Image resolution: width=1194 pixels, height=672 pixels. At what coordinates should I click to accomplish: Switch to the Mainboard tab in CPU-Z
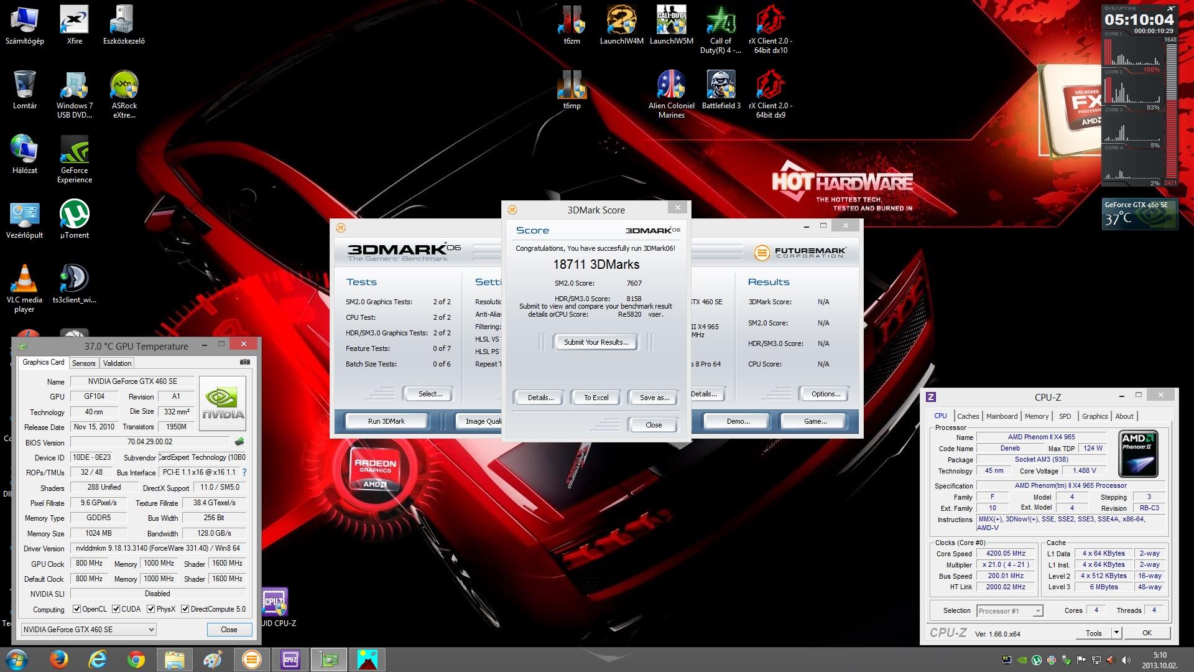pos(1001,416)
